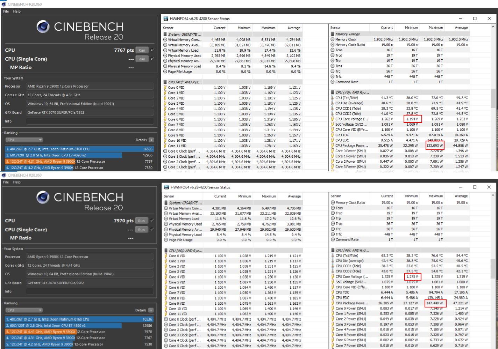Click the scroll-up arrow in HWiNFO beside 7767 pts
The width and height of the screenshot is (498, 349).
point(493,27)
